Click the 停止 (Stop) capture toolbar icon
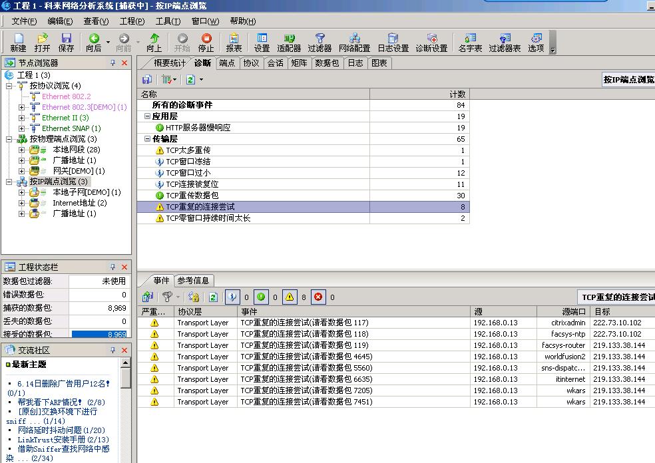Image resolution: width=655 pixels, height=463 pixels. click(206, 43)
